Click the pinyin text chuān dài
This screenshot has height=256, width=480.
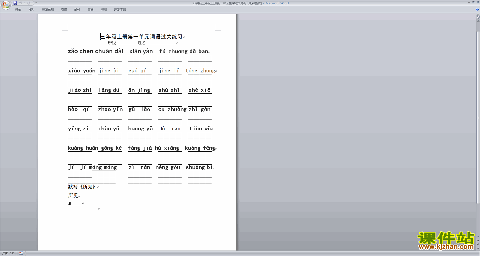click(x=109, y=51)
